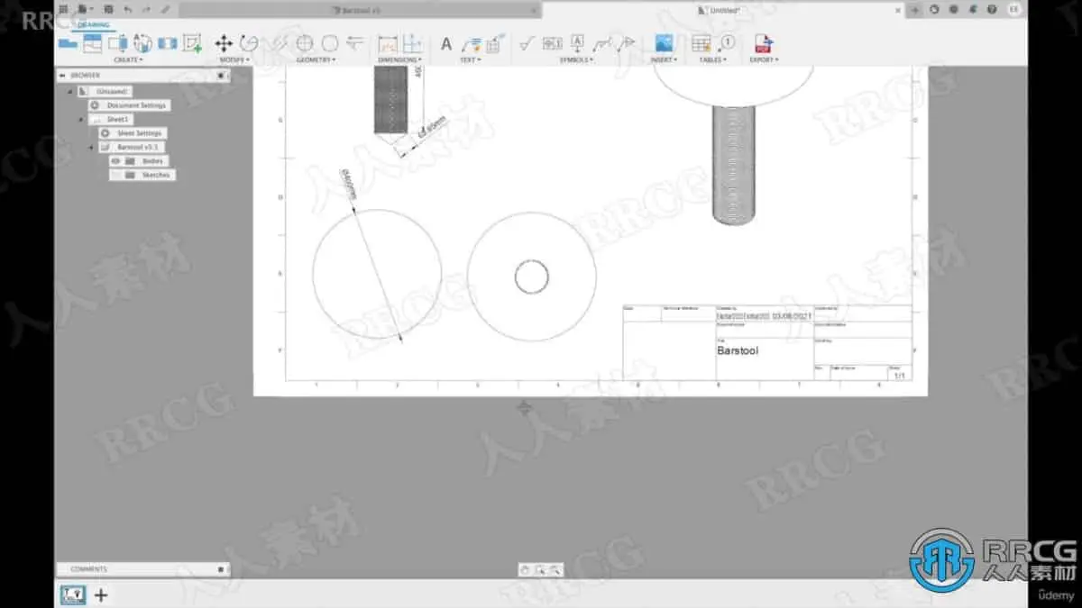Open the DIMENSIONS dropdown menu
The width and height of the screenshot is (1082, 608).
[400, 59]
